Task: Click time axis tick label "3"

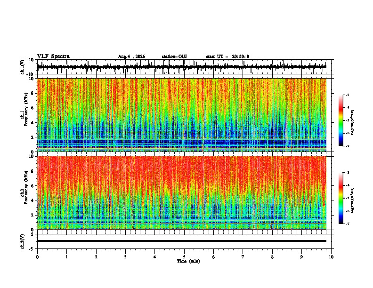Action: [x=125, y=256]
